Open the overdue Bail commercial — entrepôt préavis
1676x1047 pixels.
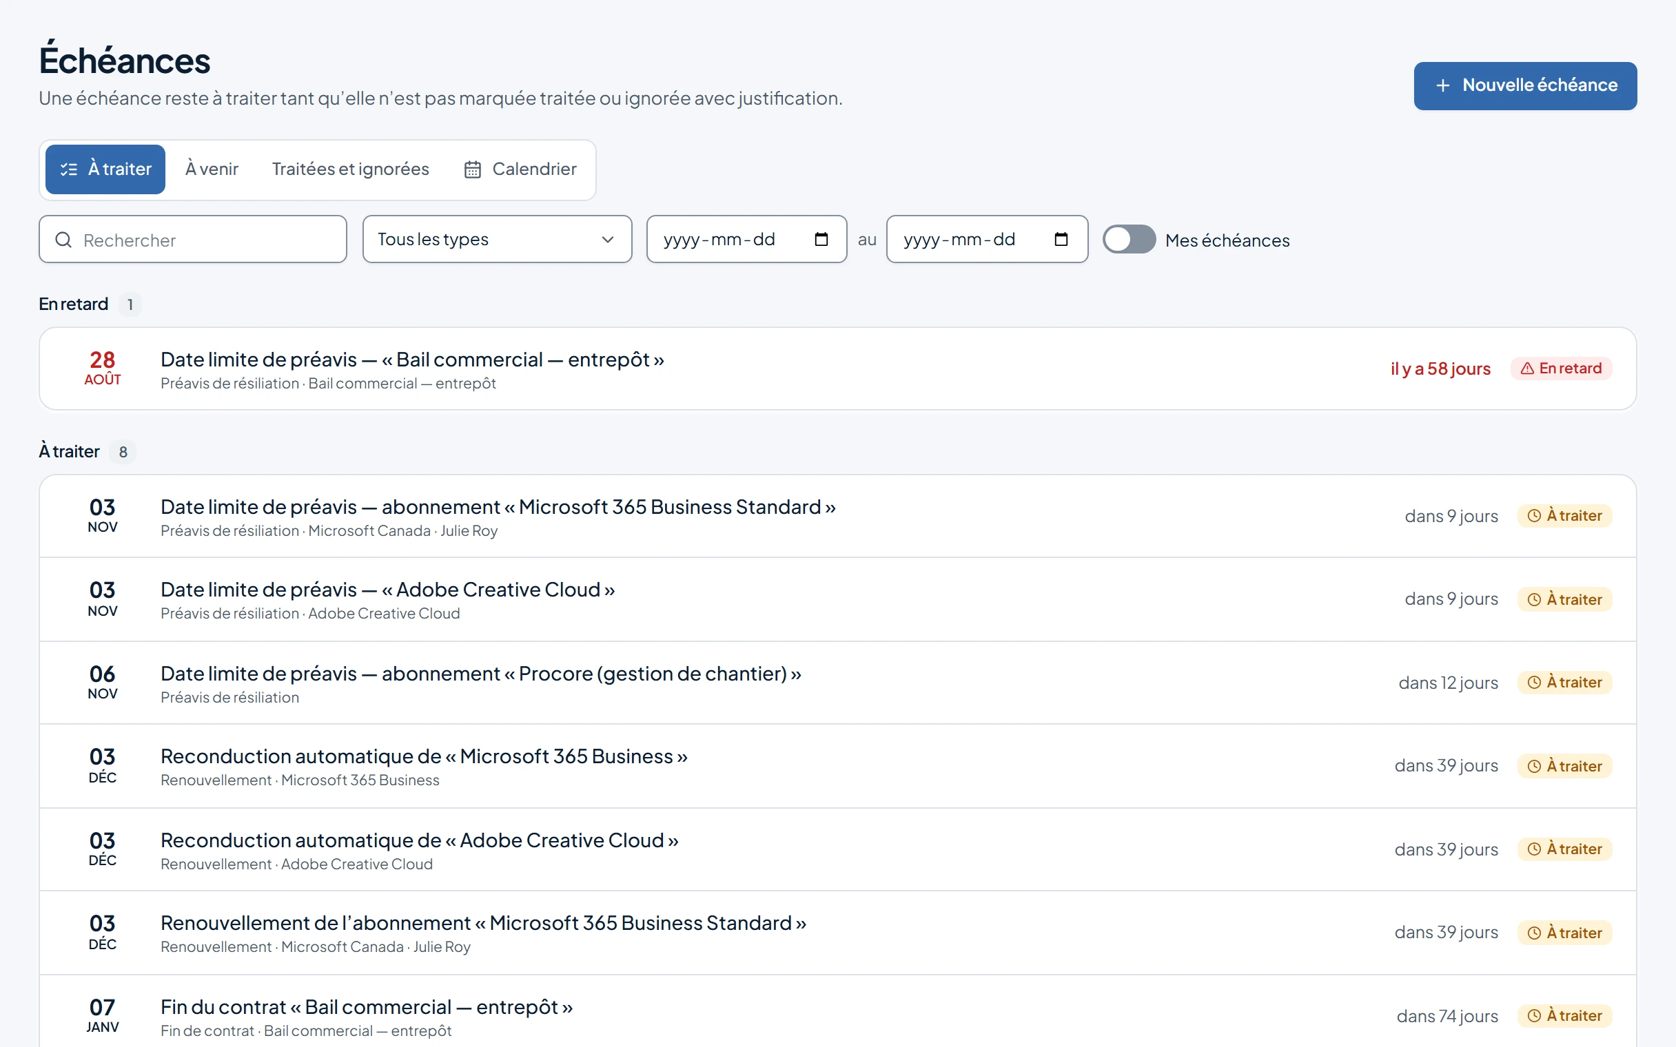click(x=838, y=369)
